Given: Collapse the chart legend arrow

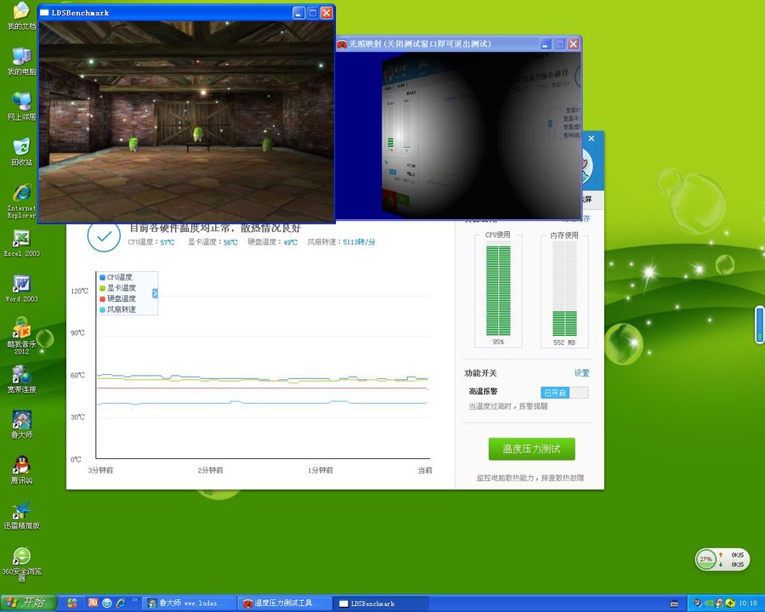Looking at the screenshot, I should [x=155, y=293].
